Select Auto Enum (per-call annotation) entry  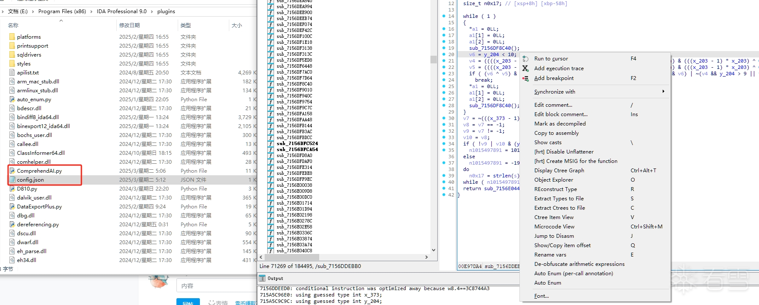(x=574, y=274)
